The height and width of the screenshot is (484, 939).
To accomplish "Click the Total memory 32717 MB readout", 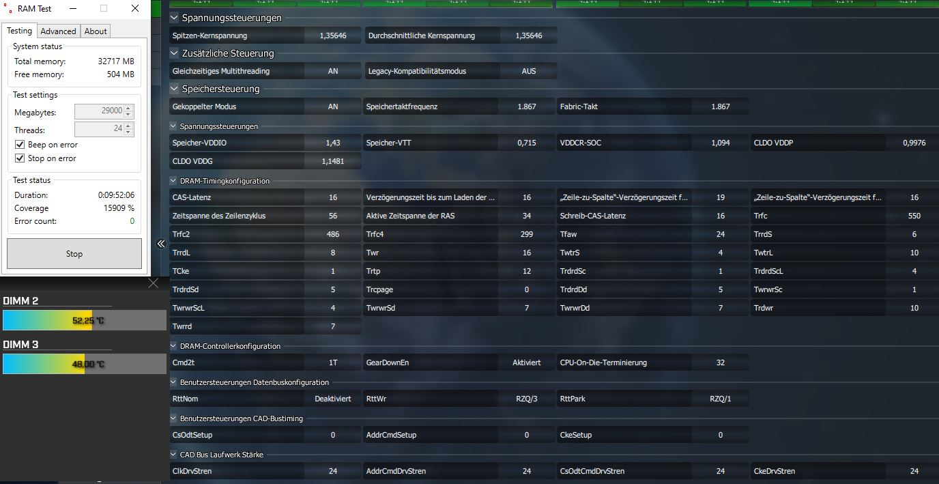I will click(x=115, y=61).
